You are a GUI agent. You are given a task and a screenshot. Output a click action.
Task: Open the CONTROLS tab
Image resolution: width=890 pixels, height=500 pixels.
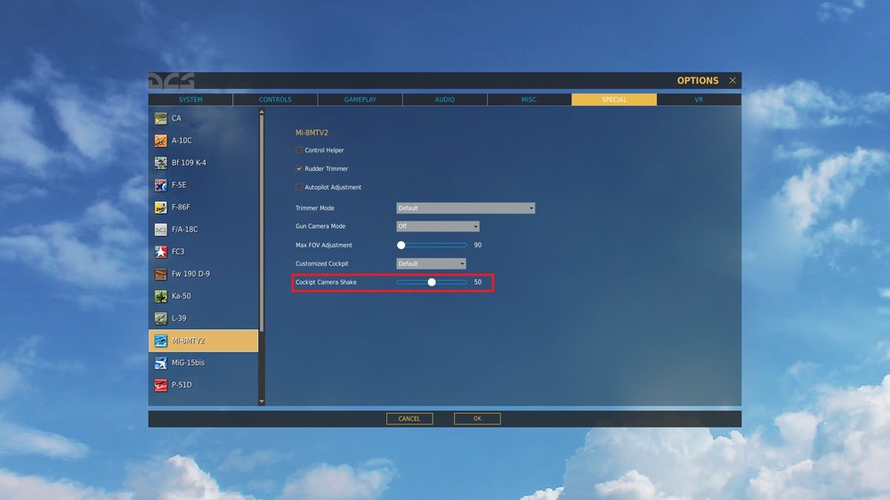click(275, 100)
